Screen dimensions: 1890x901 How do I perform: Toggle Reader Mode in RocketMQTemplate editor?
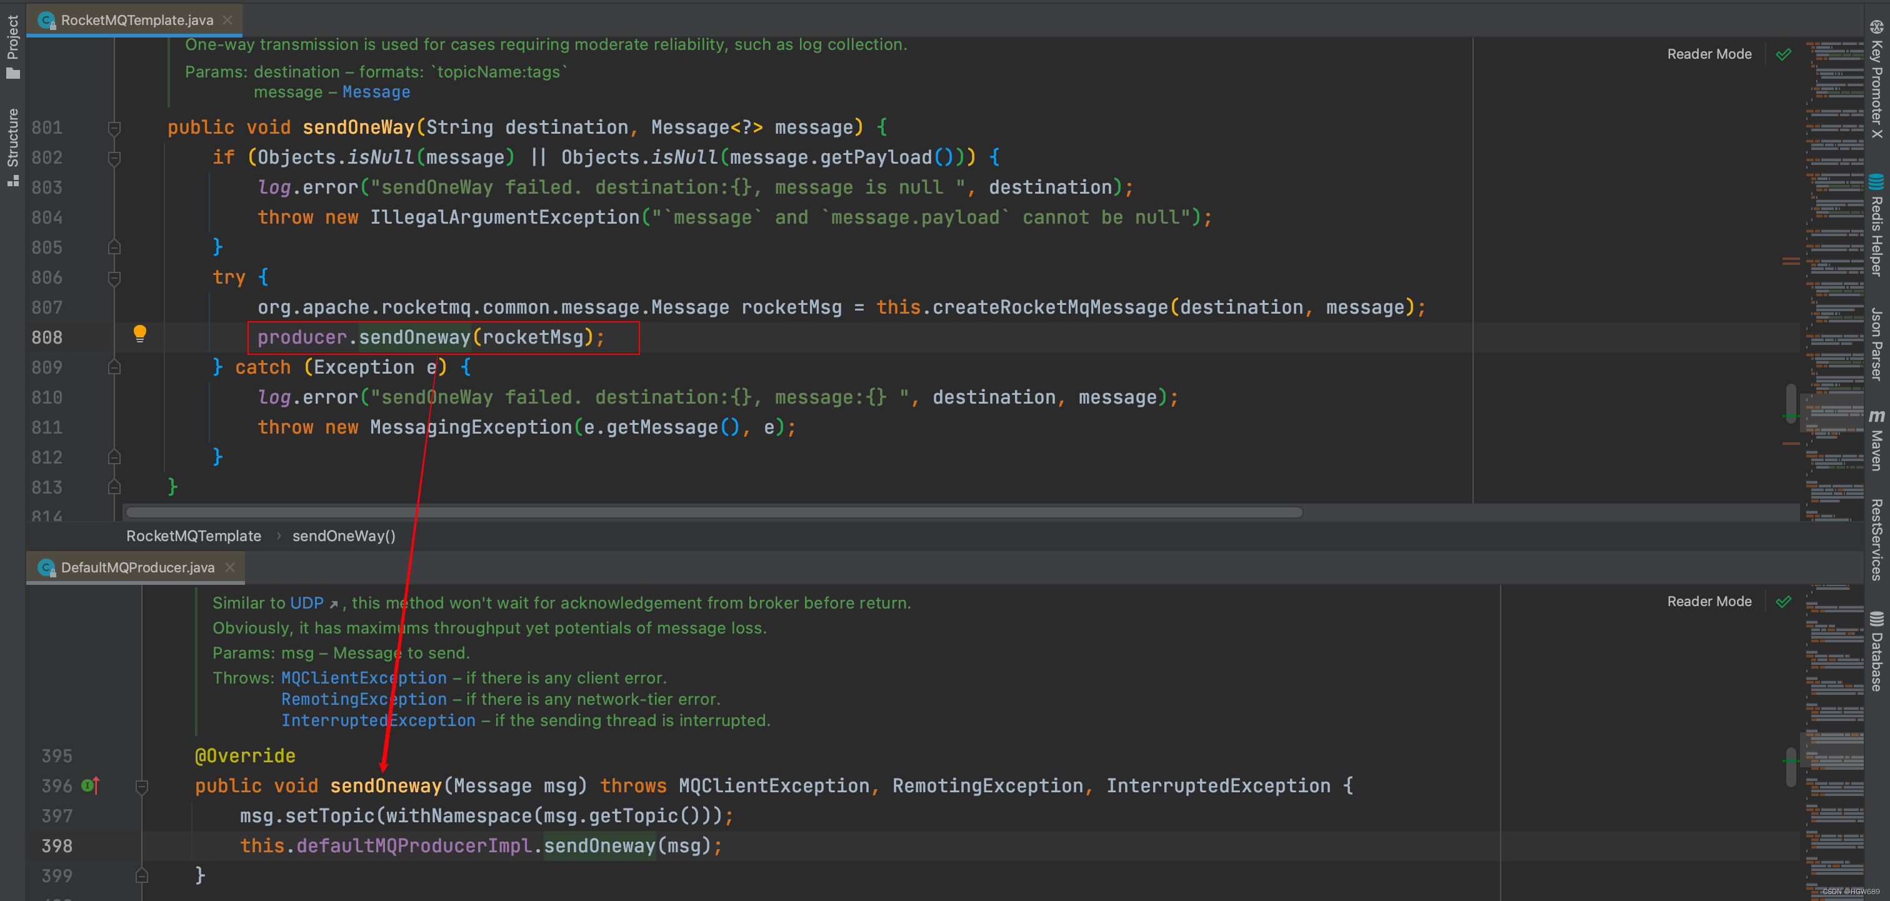click(1709, 54)
